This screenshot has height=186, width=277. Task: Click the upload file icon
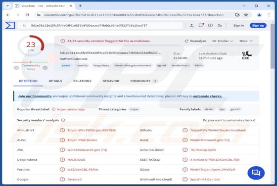192,25
